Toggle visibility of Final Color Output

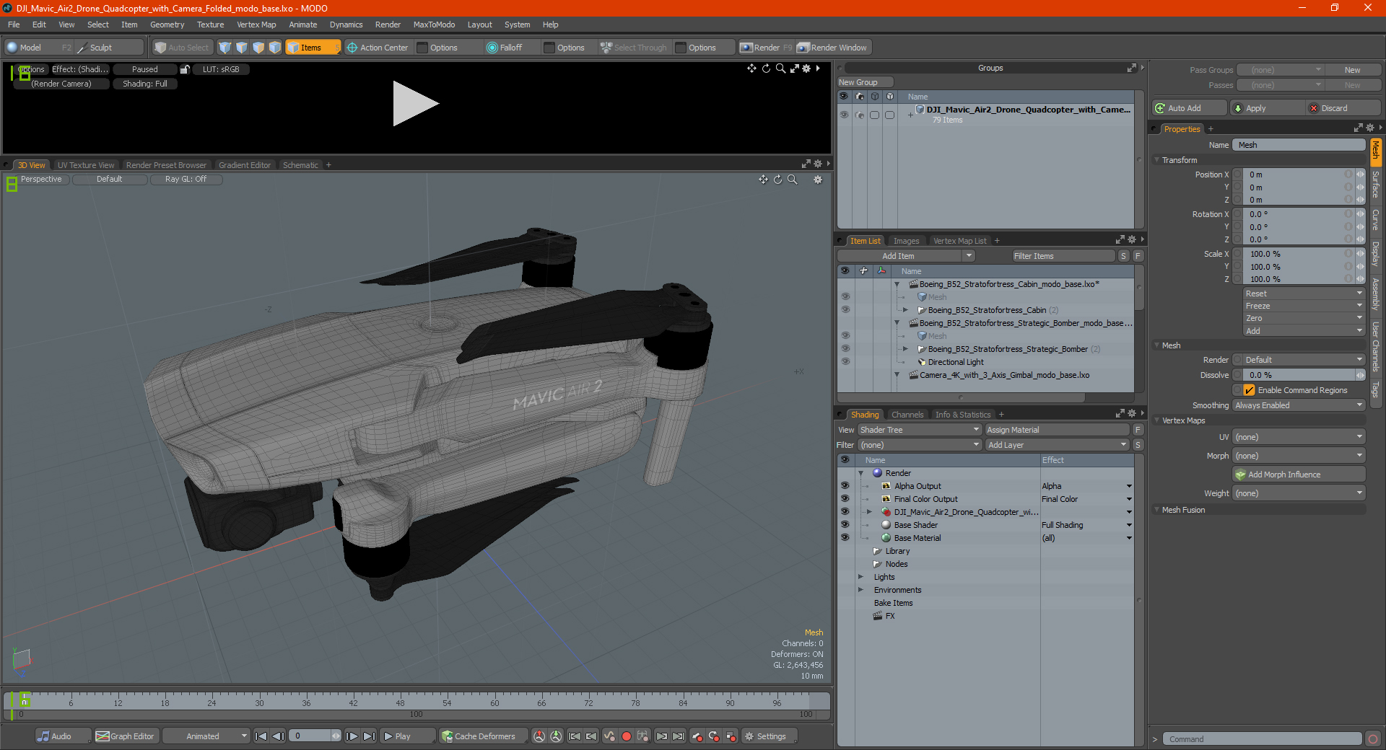845,499
